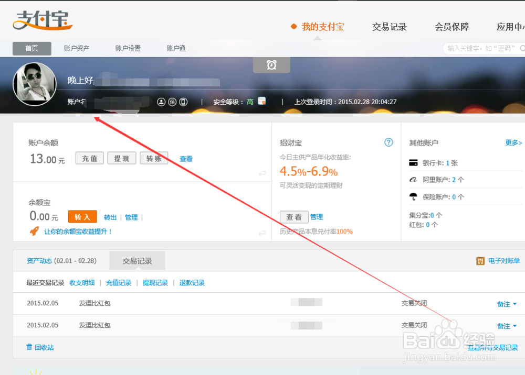This screenshot has height=375, width=525.
Task: Open 退款记录 link
Action: [192, 283]
